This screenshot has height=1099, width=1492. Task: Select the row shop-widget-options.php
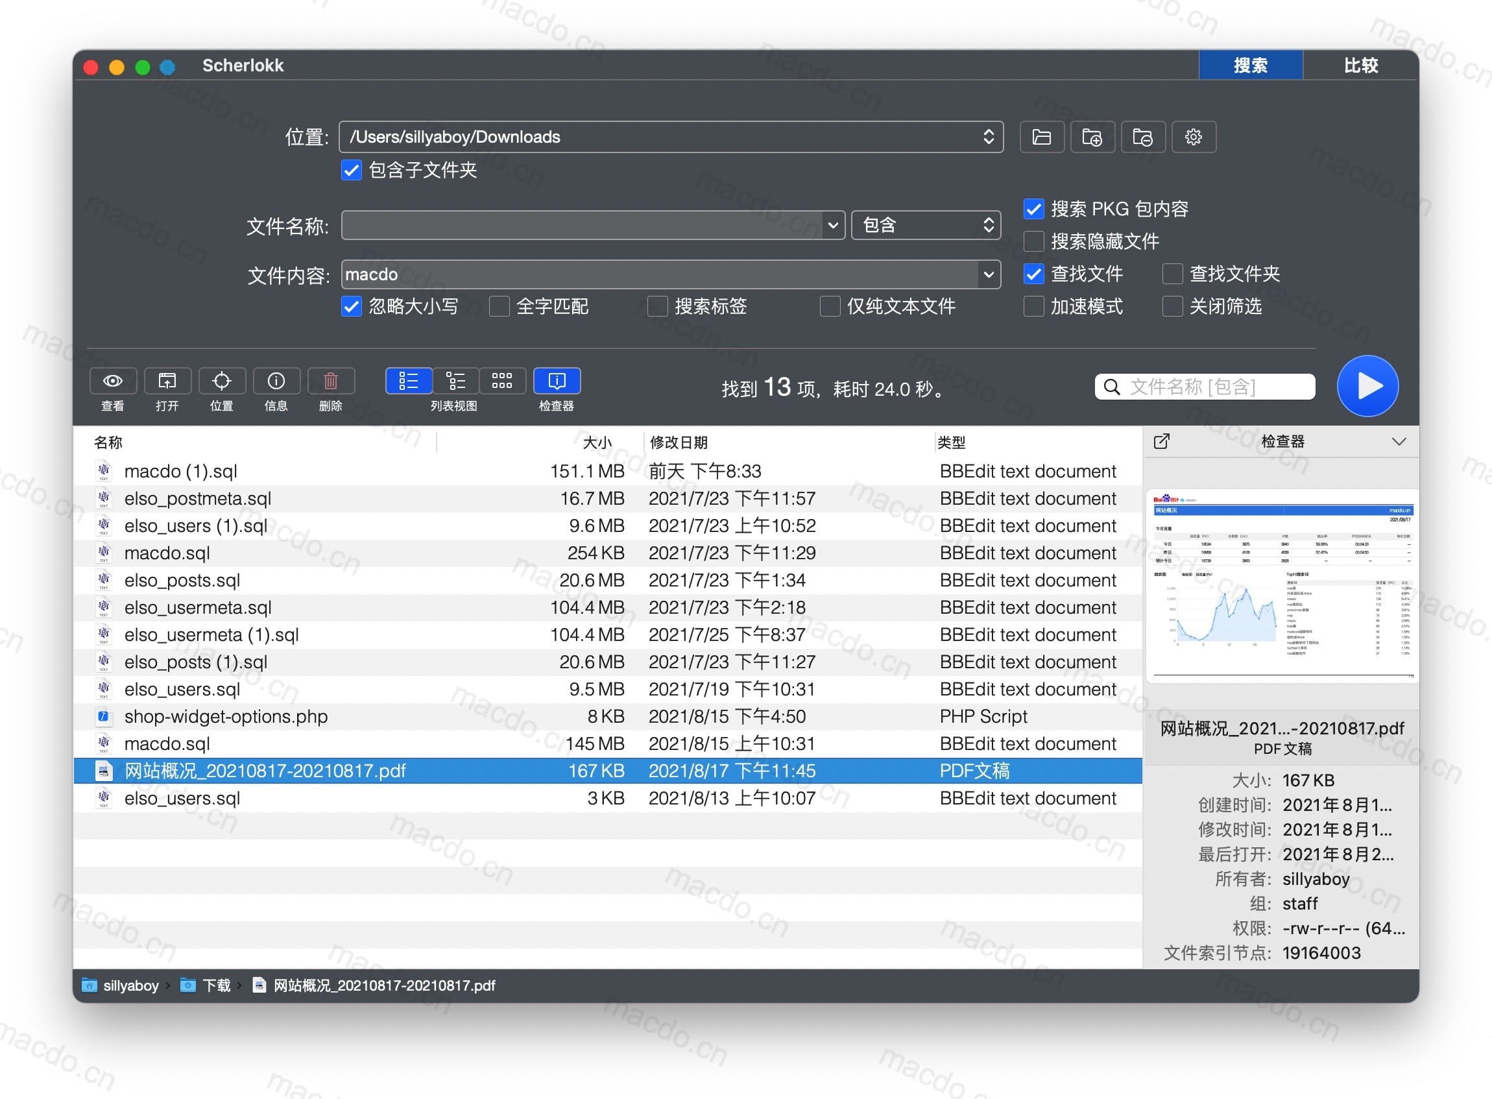[607, 716]
